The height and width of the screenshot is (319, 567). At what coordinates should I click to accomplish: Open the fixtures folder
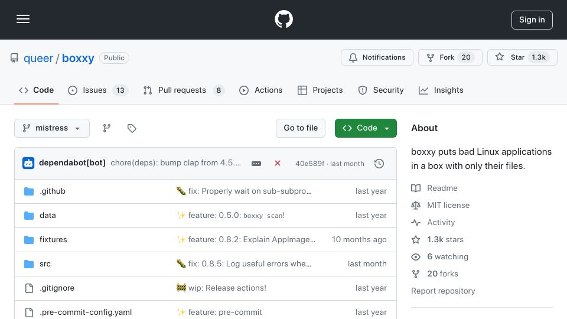(53, 239)
